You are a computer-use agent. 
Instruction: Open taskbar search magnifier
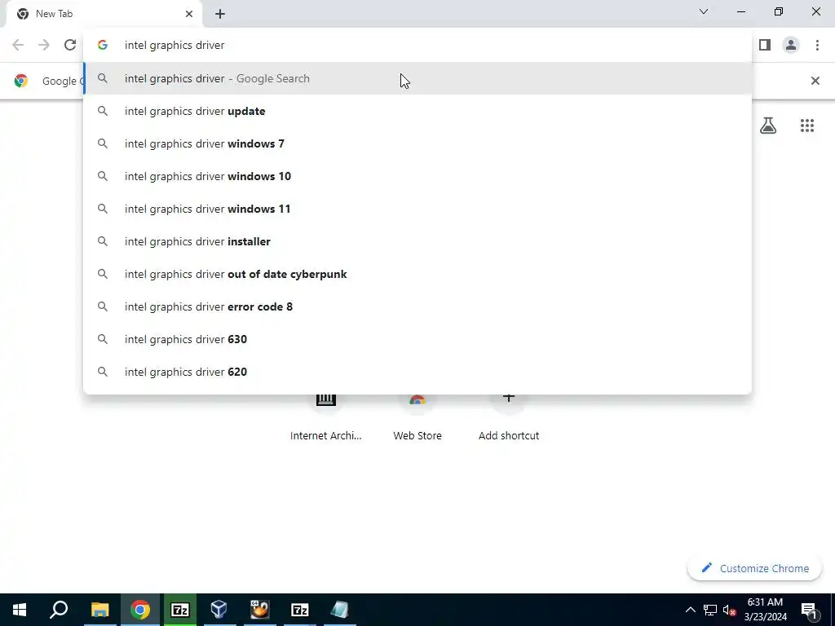pyautogui.click(x=59, y=610)
